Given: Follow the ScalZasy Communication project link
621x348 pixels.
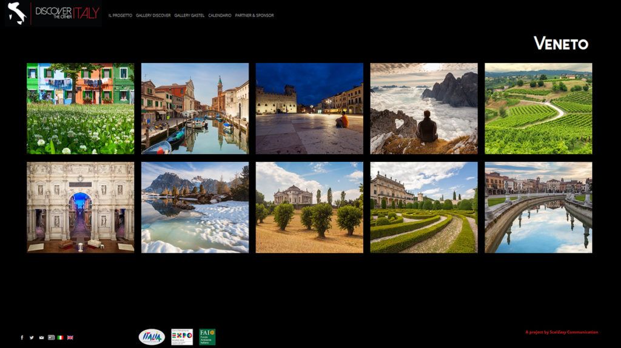Looking at the screenshot, I should pos(562,332).
